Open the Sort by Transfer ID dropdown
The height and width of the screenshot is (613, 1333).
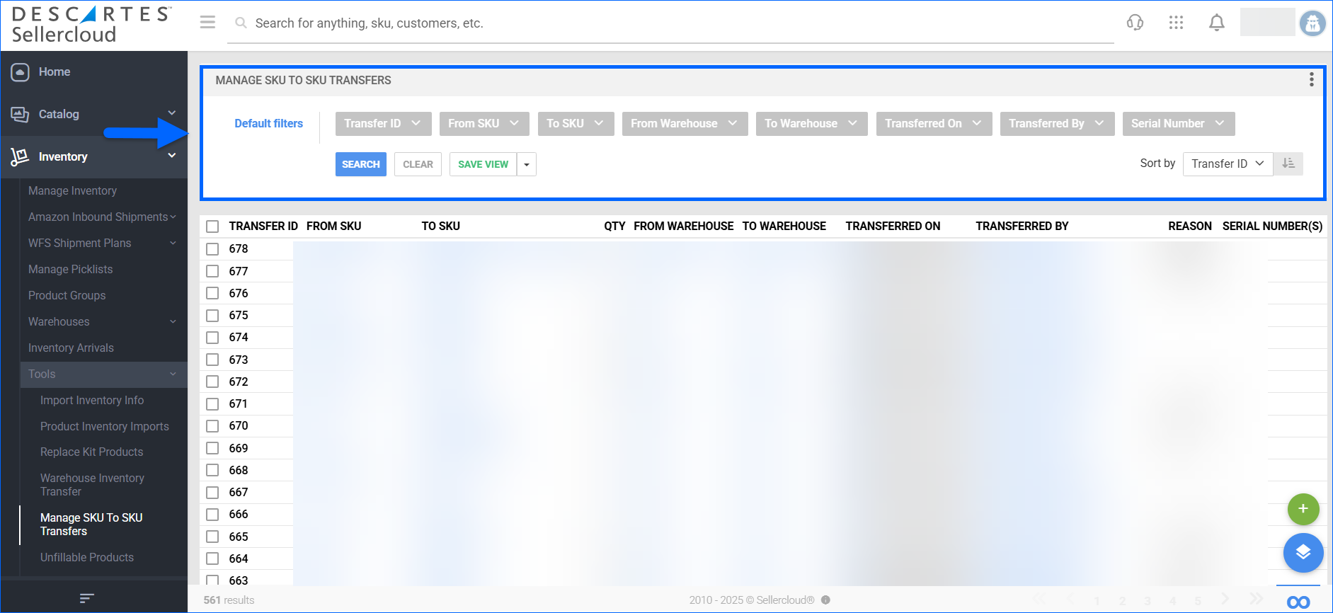pos(1227,164)
